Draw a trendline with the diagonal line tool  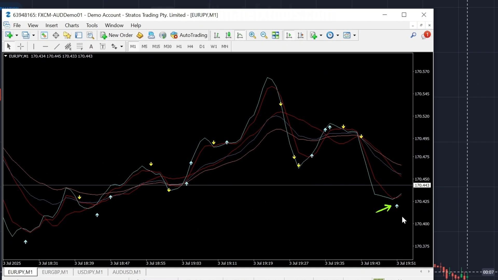point(57,47)
